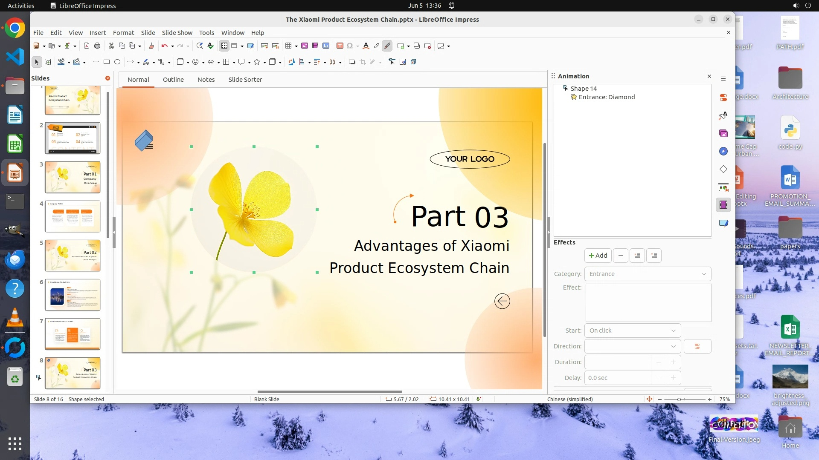
Task: Select the Ellipse drawing tool
Action: pos(117,62)
